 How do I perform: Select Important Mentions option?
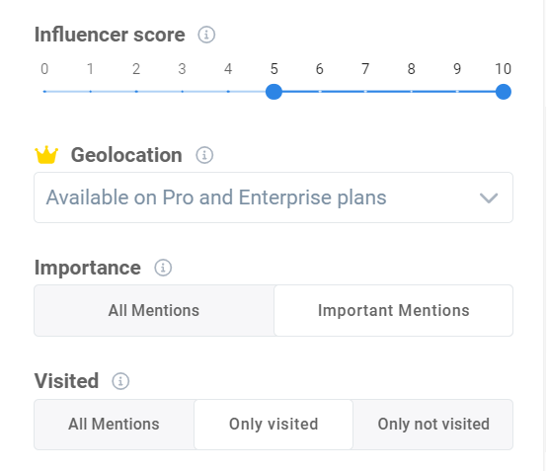coord(394,310)
